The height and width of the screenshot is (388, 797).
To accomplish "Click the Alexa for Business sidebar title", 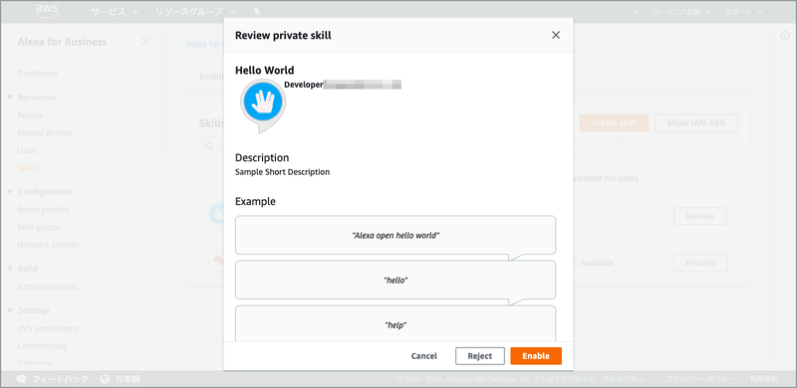I will coord(62,42).
